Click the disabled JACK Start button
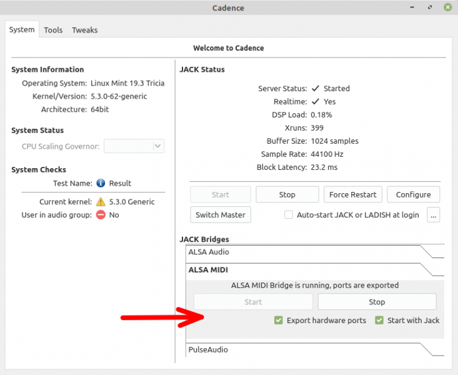Image resolution: width=458 pixels, height=375 pixels. (x=221, y=194)
